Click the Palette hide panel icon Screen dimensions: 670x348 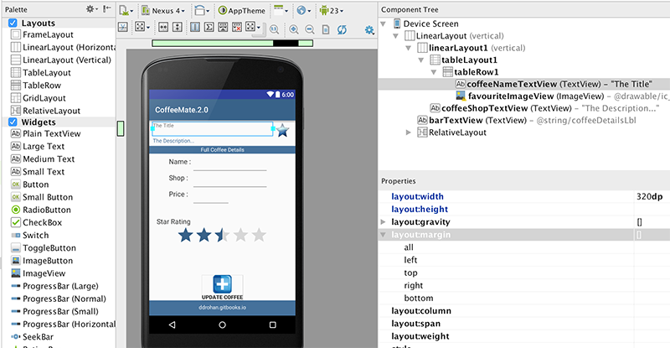pyautogui.click(x=108, y=9)
